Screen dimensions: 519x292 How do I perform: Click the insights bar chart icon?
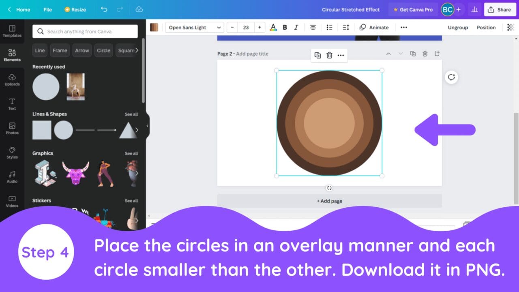[474, 9]
